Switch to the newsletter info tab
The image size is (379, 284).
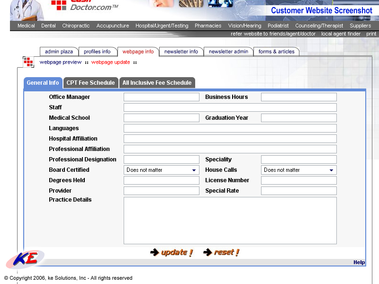(181, 52)
